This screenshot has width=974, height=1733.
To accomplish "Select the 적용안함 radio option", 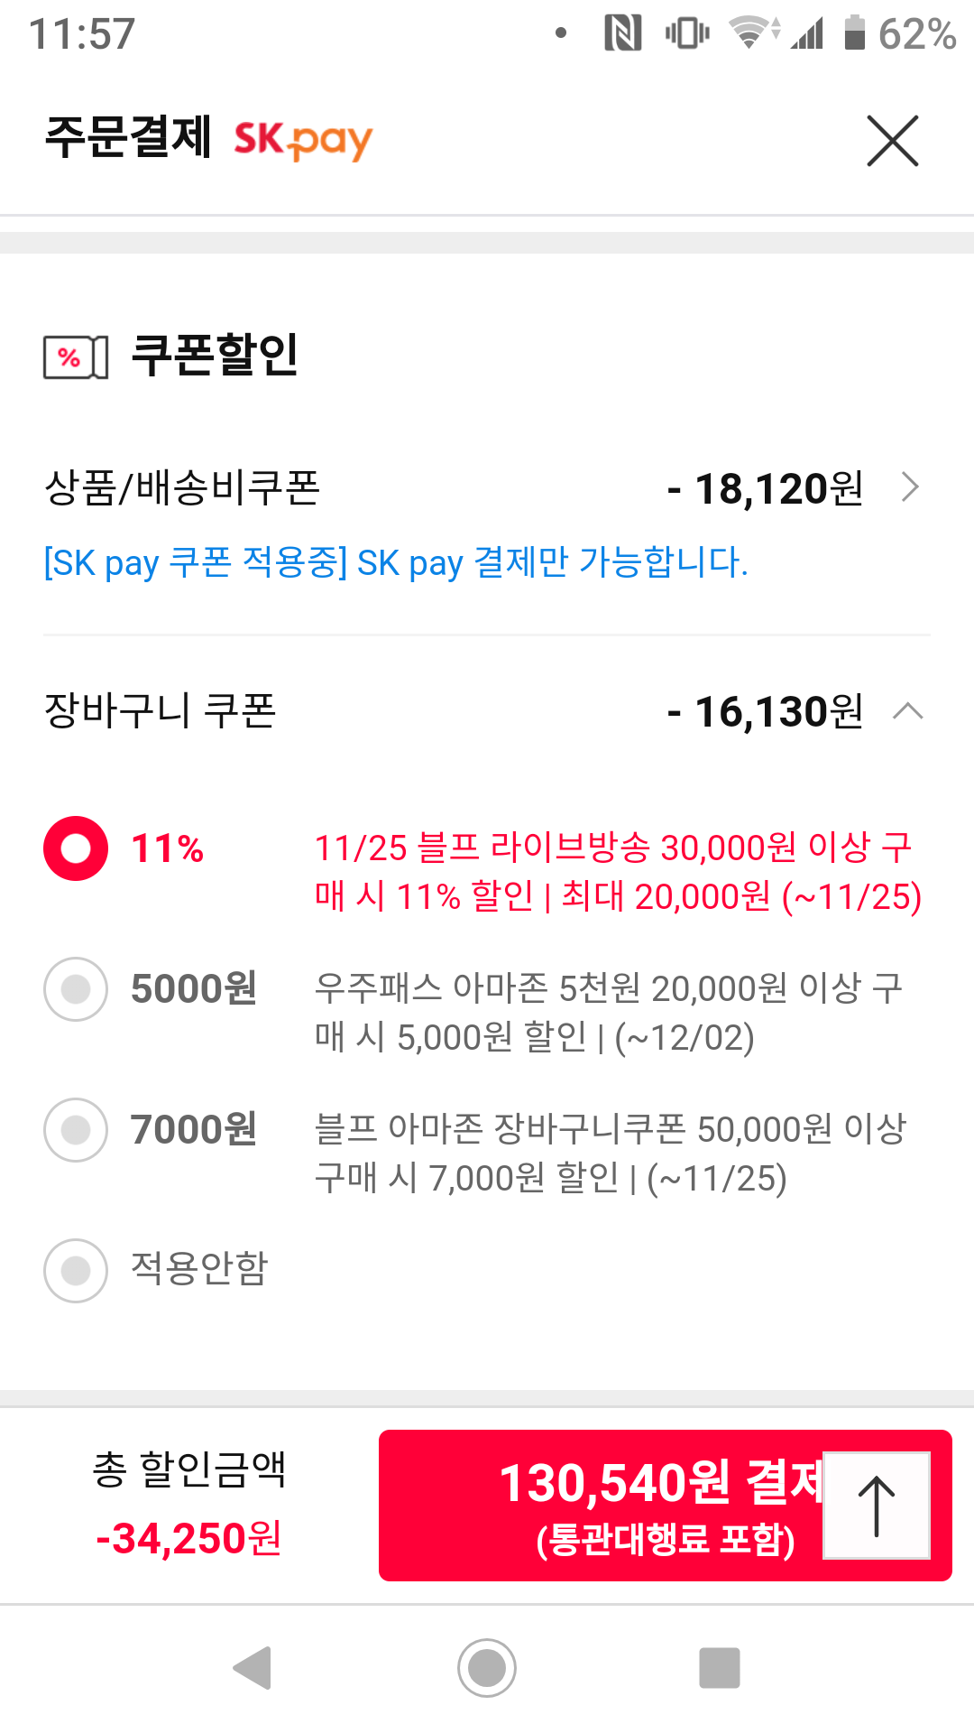I will pyautogui.click(x=76, y=1270).
